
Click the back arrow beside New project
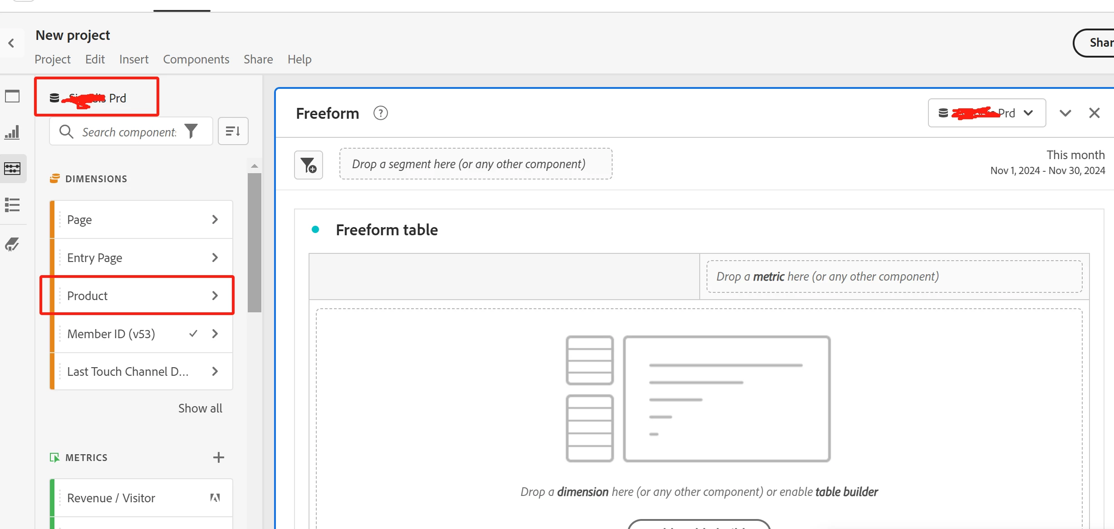point(11,44)
